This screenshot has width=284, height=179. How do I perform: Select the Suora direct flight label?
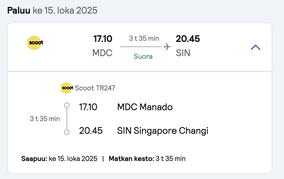(143, 56)
